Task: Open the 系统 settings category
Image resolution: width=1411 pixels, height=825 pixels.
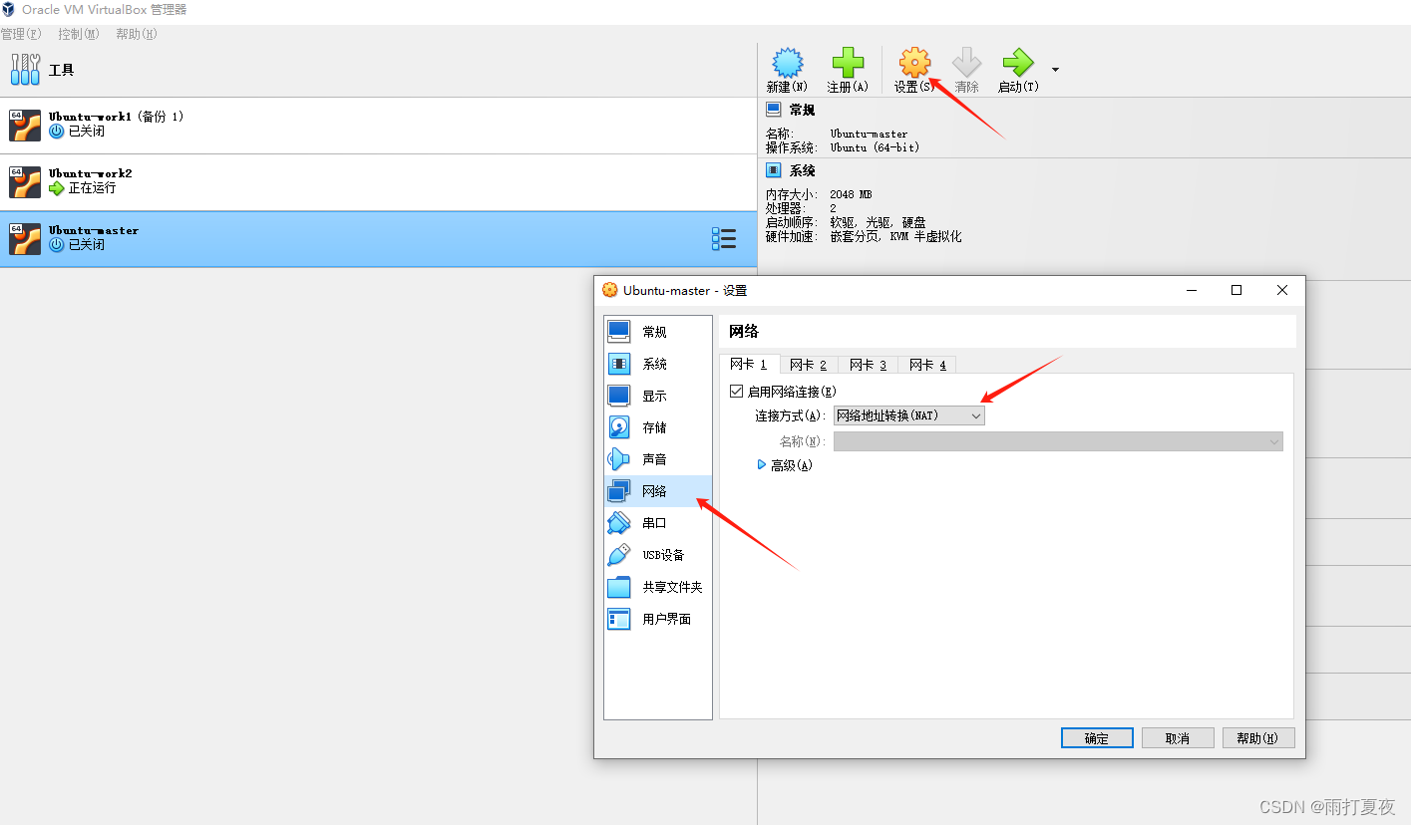Action: [658, 364]
